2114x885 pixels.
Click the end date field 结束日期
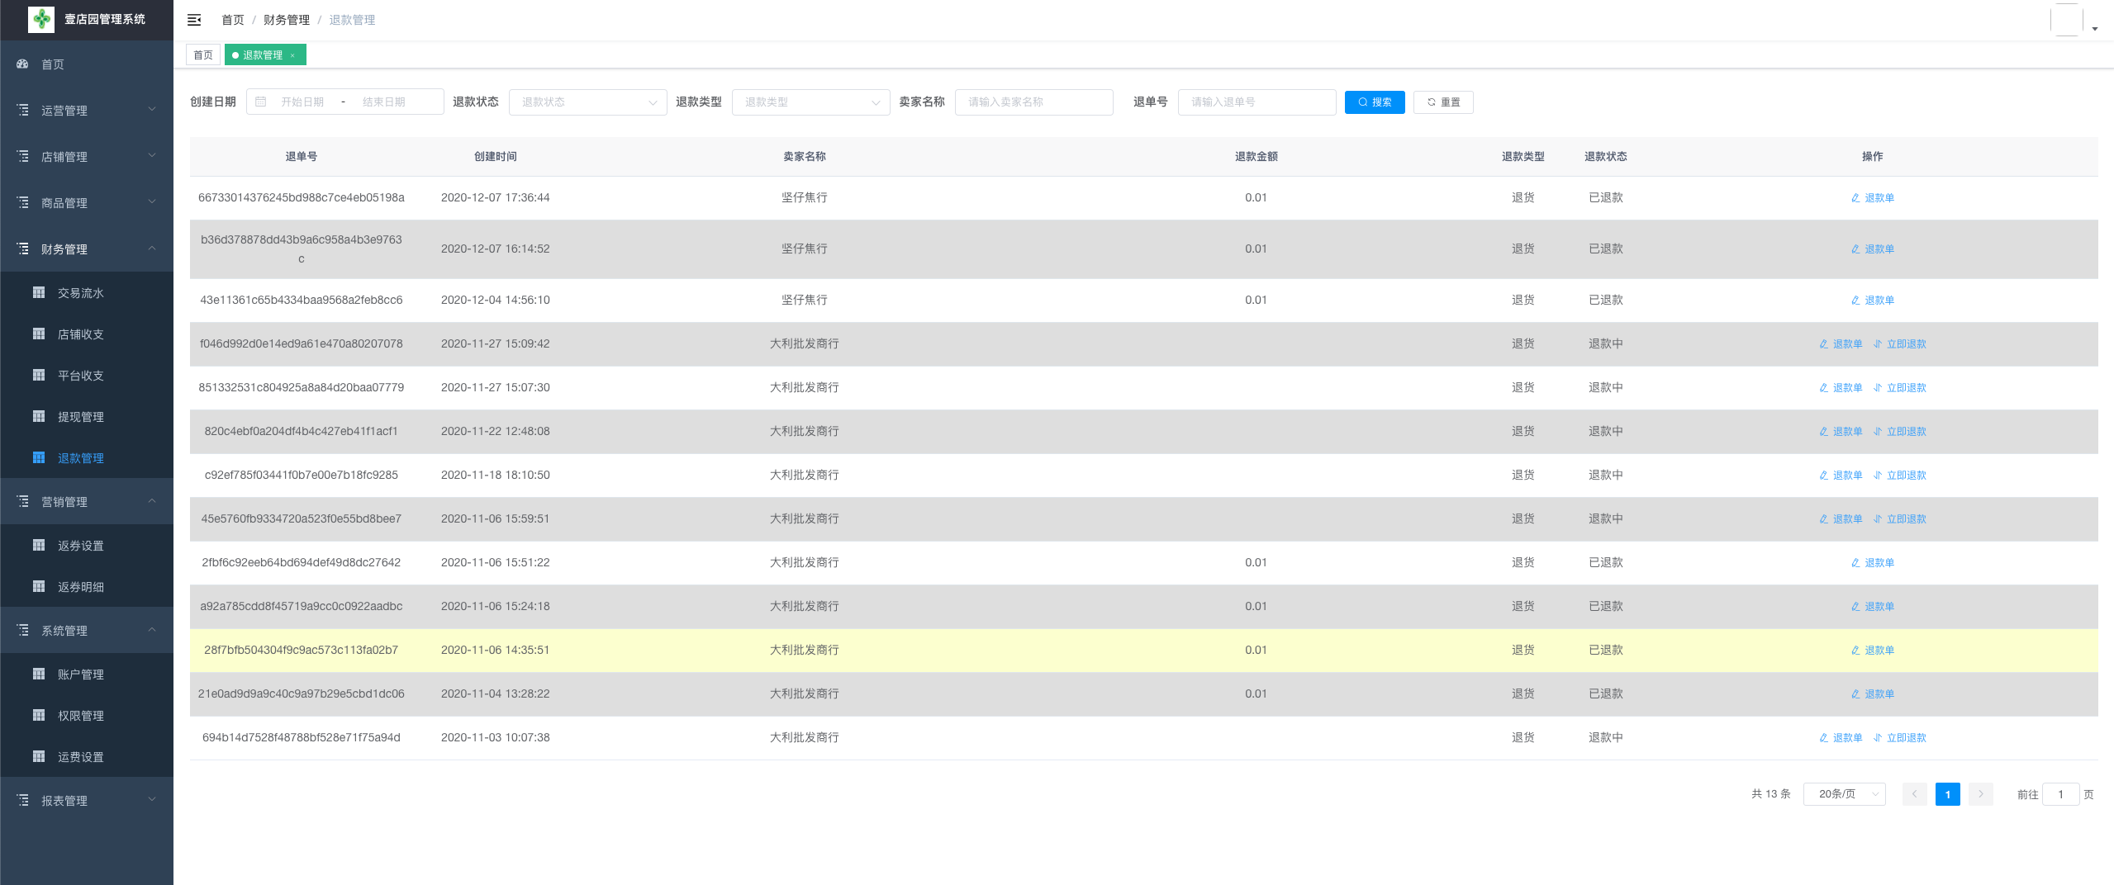[x=384, y=102]
